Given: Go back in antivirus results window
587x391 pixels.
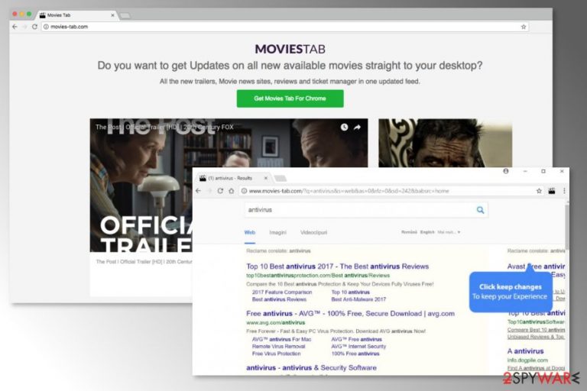Looking at the screenshot, I should (198, 191).
